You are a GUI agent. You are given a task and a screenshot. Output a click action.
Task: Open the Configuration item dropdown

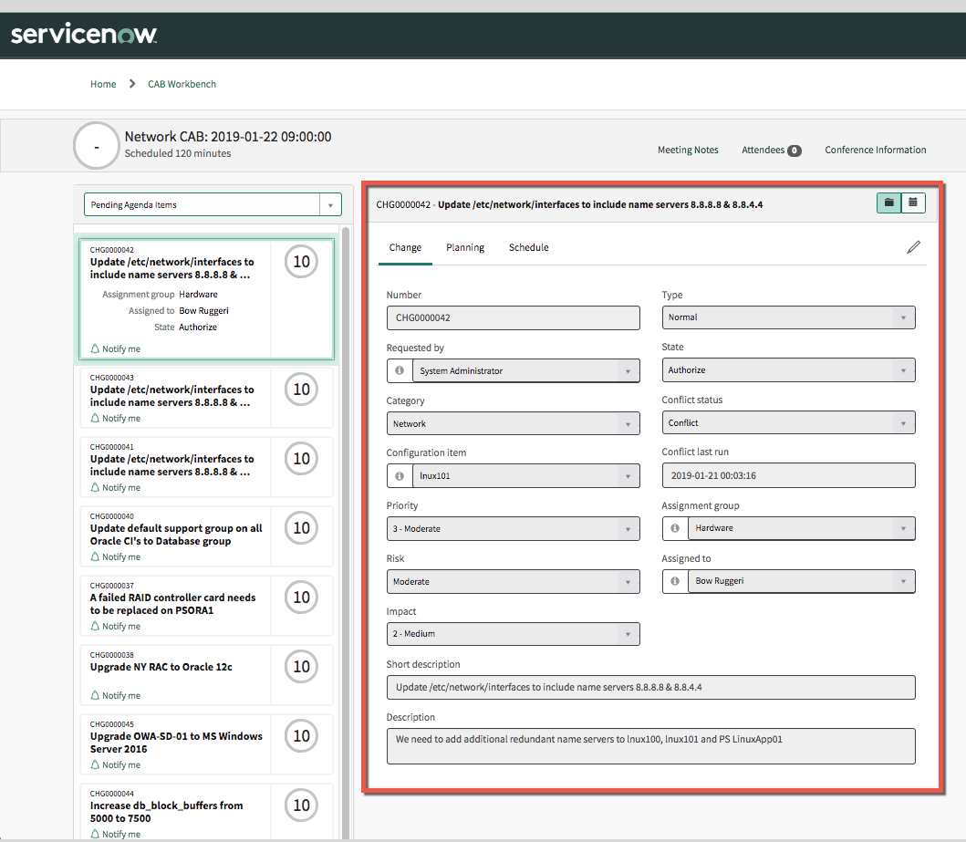(x=526, y=476)
